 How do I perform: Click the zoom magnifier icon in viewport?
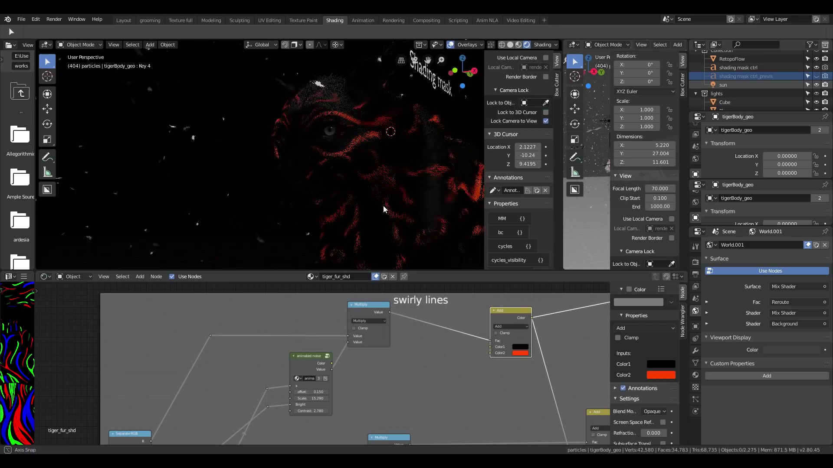pos(441,60)
